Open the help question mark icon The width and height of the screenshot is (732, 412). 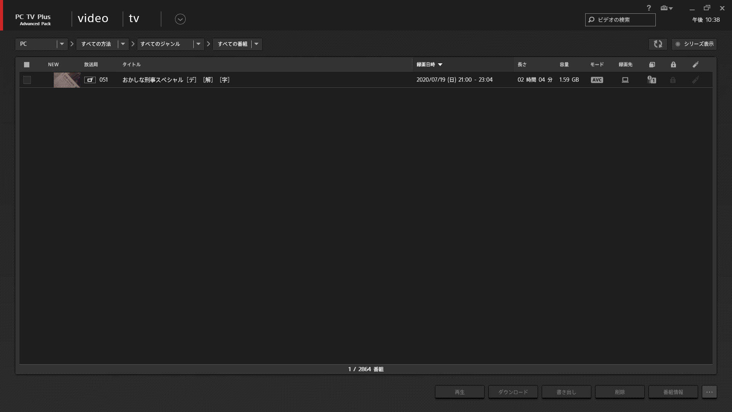(649, 8)
